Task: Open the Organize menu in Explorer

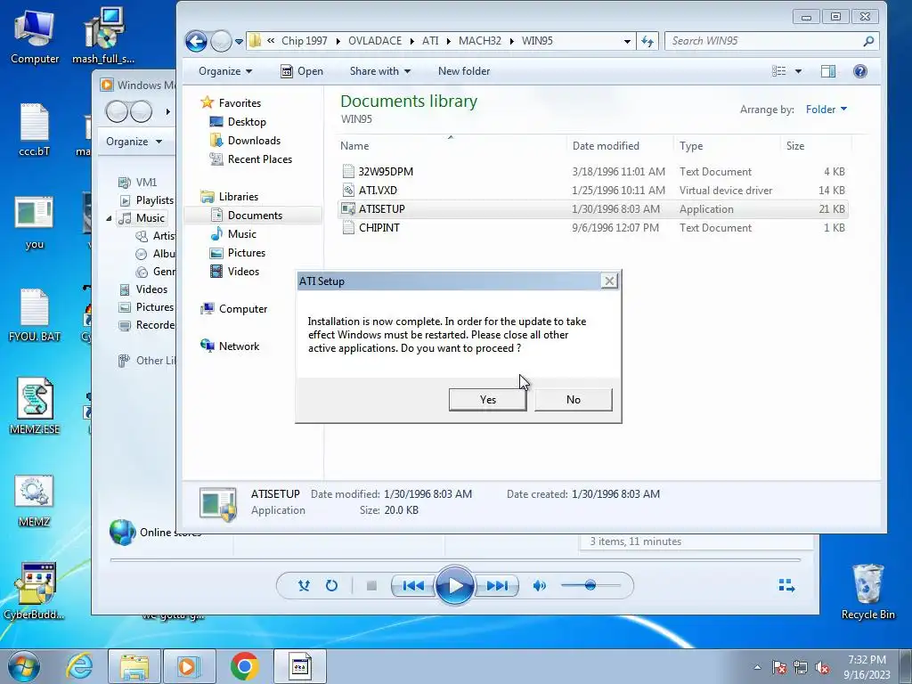Action: coord(225,71)
